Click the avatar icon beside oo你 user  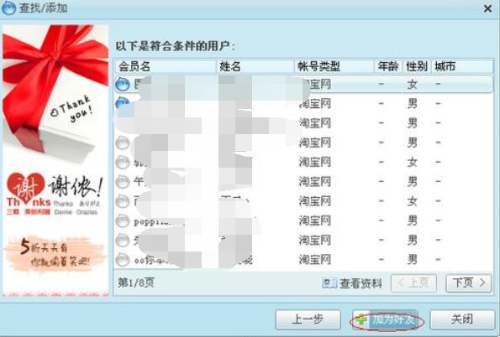tap(123, 260)
